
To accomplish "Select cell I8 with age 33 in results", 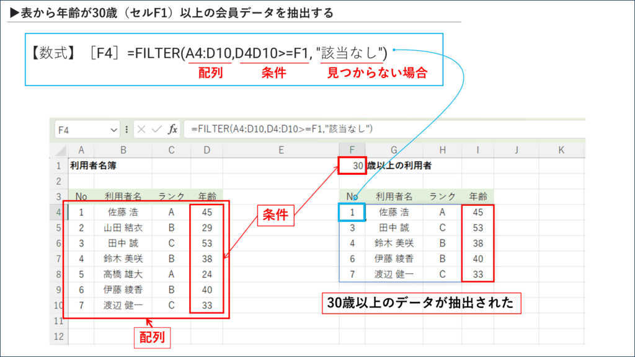I will pos(477,274).
